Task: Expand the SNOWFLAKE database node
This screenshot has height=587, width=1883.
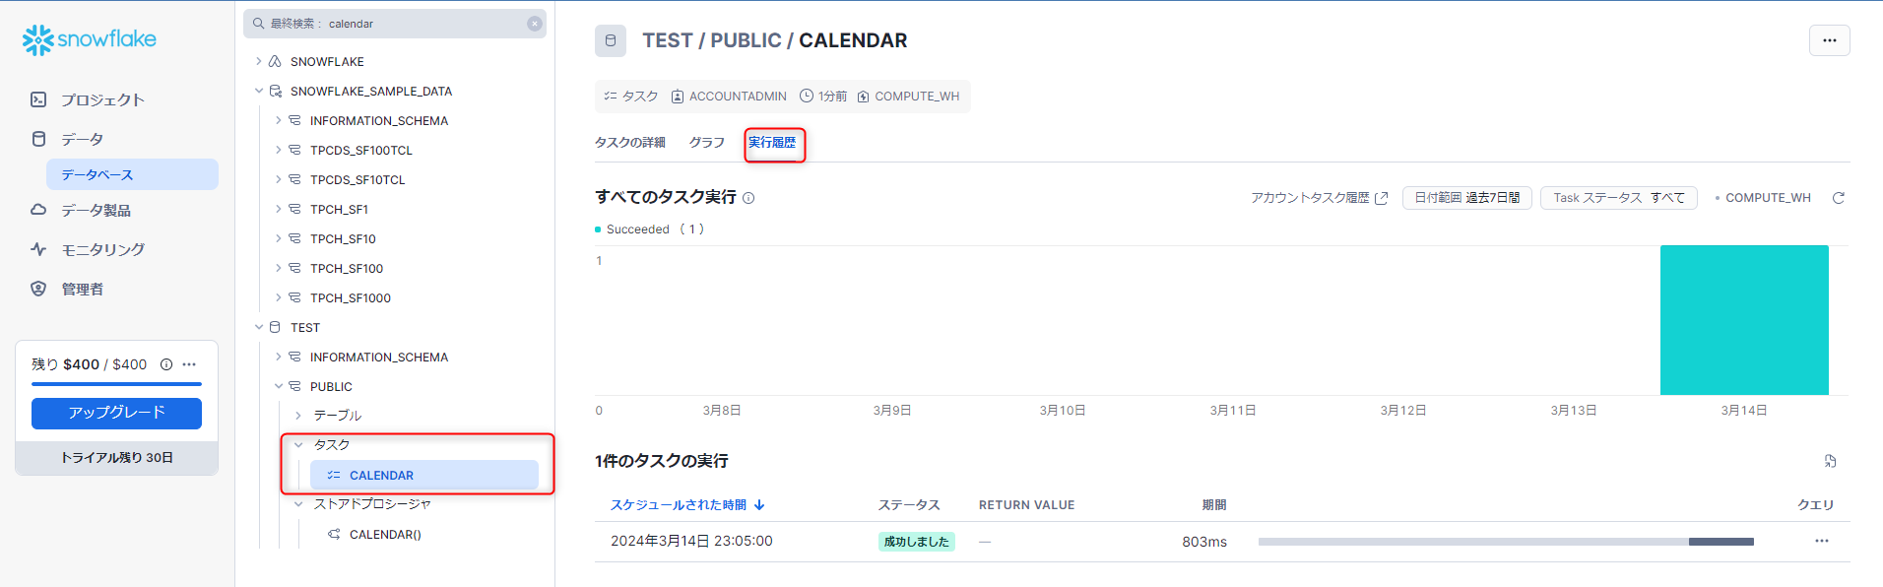Action: click(259, 61)
